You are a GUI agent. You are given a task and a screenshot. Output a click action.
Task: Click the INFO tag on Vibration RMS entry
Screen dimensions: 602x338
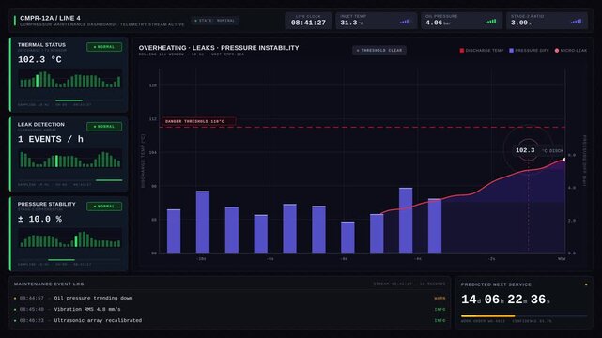click(x=440, y=309)
